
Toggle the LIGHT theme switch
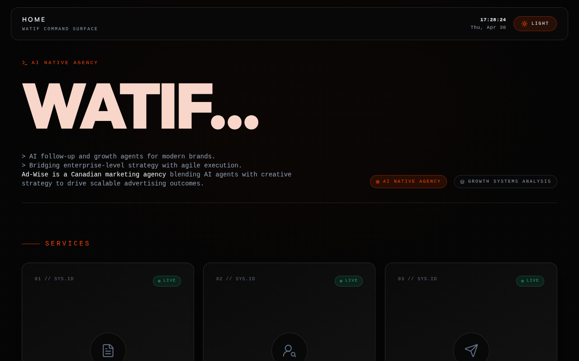click(x=535, y=24)
